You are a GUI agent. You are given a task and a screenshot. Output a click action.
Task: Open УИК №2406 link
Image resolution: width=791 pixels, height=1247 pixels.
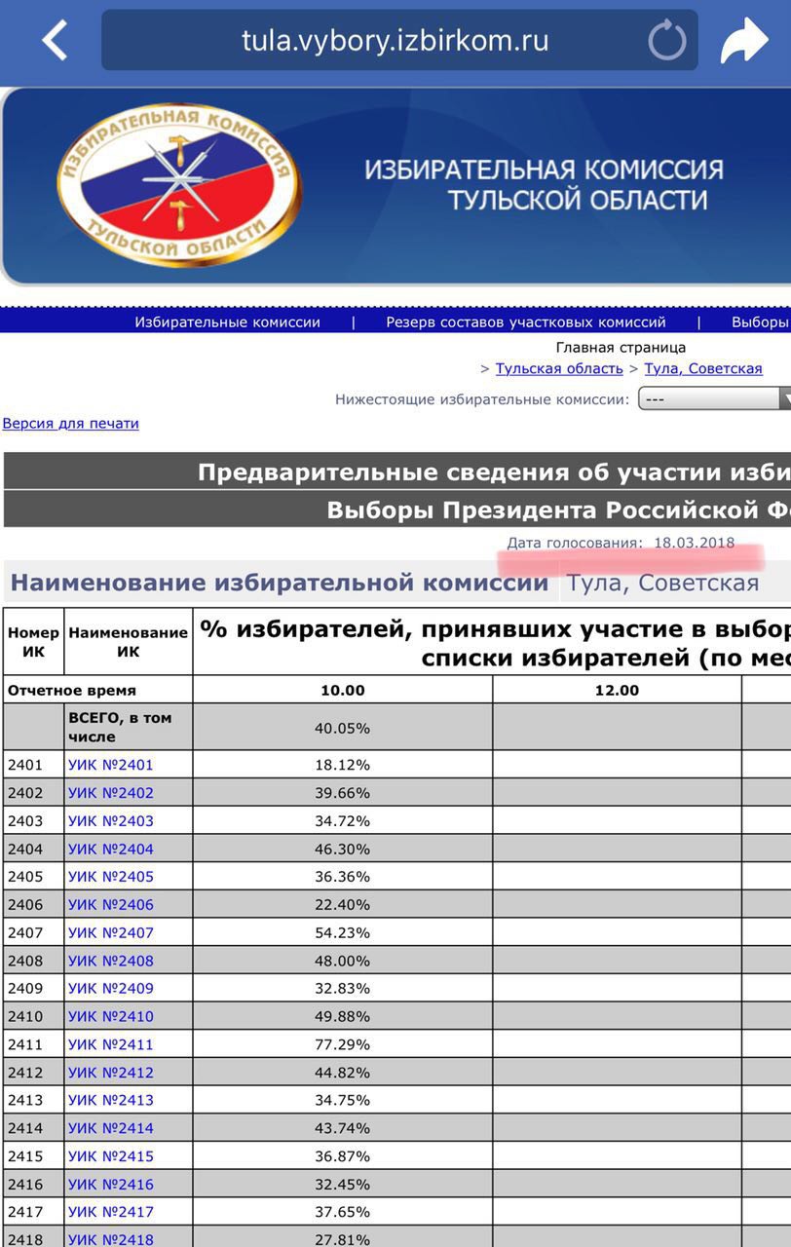pyautogui.click(x=111, y=904)
